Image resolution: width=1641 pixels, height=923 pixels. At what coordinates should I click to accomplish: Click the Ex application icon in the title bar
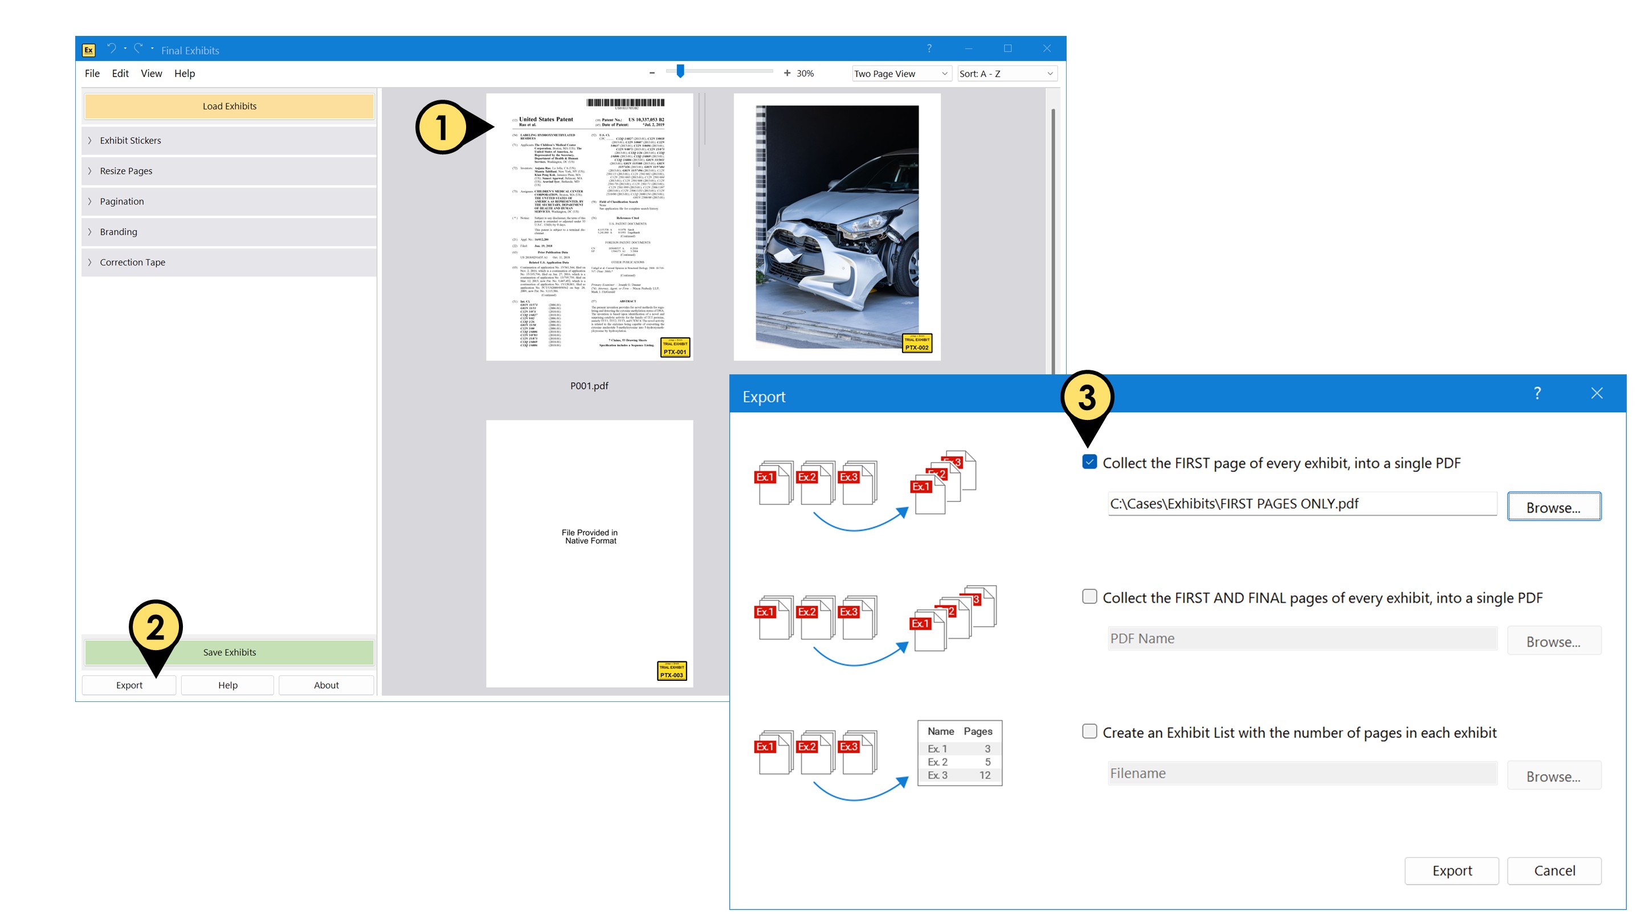pos(88,48)
